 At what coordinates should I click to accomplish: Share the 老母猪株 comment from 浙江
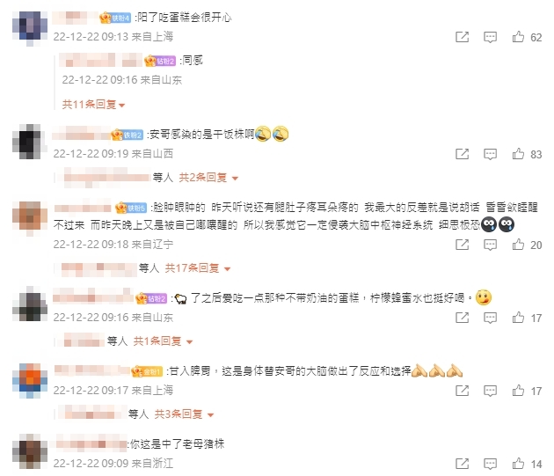click(462, 464)
